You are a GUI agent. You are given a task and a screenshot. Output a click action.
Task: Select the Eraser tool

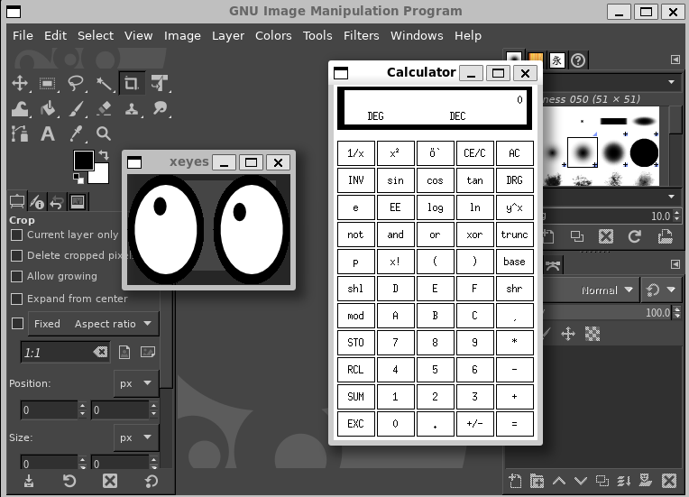(x=104, y=108)
